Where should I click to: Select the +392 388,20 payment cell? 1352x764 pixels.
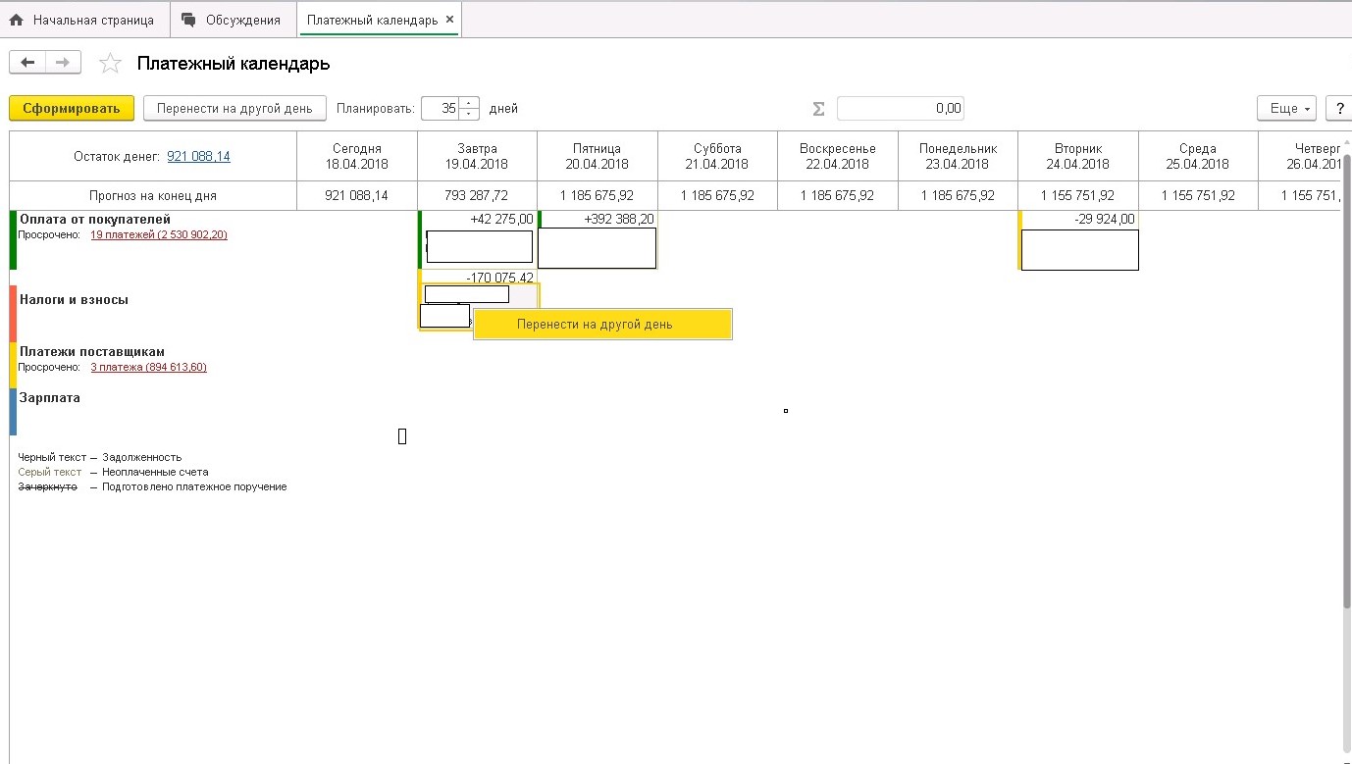pyautogui.click(x=598, y=239)
